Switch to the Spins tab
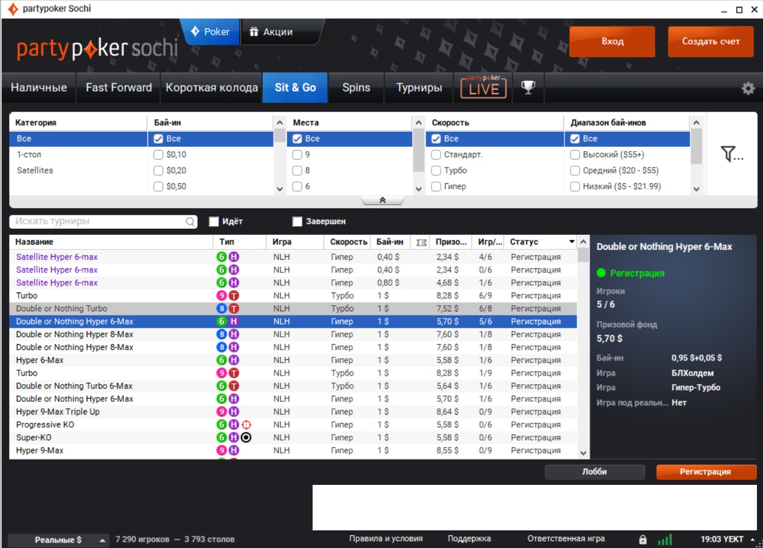Image resolution: width=763 pixels, height=548 pixels. point(356,87)
